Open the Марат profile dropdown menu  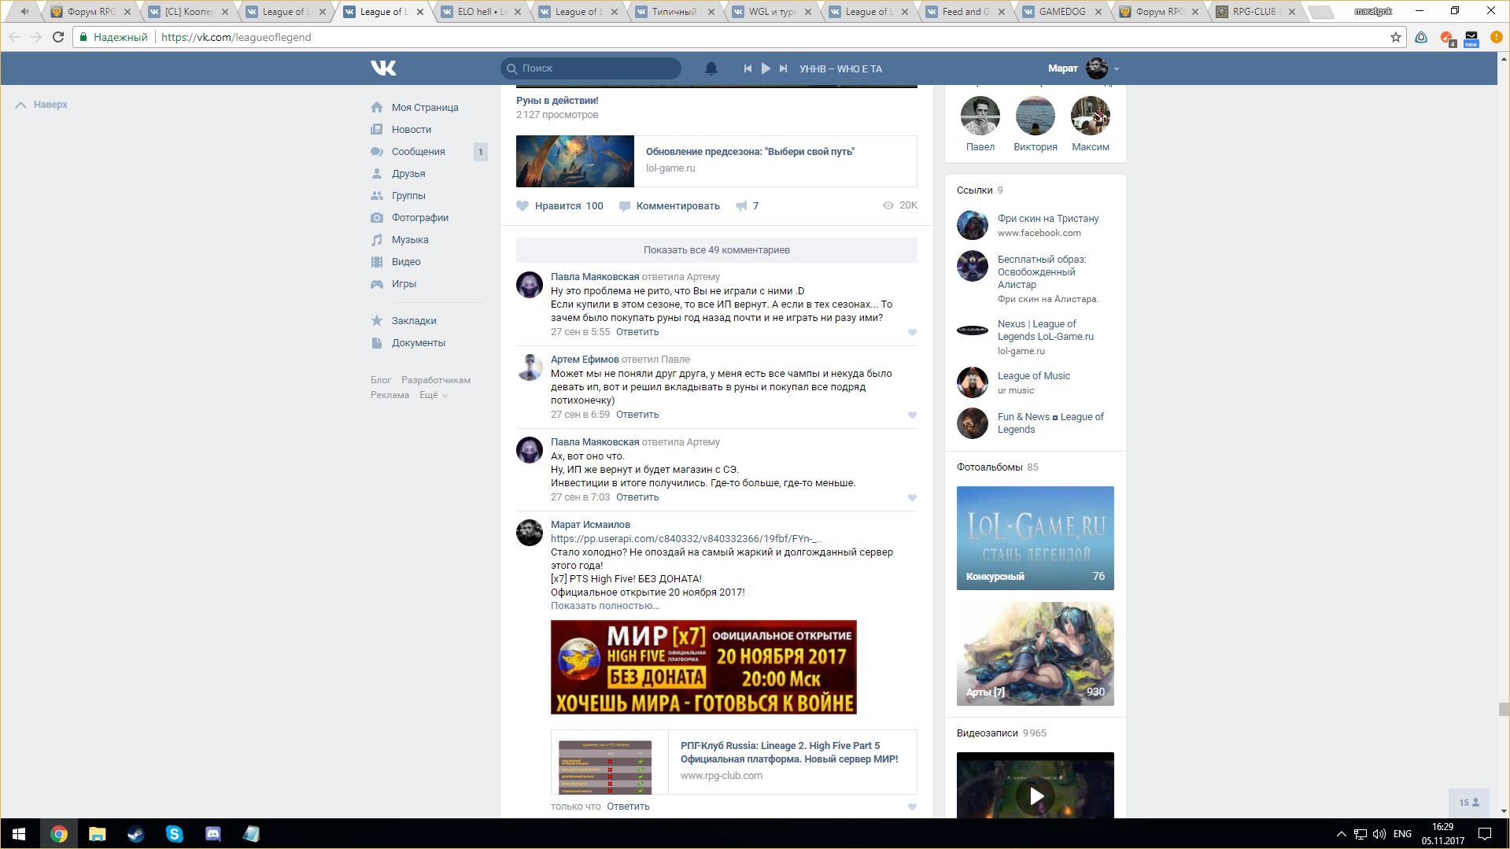pyautogui.click(x=1116, y=69)
